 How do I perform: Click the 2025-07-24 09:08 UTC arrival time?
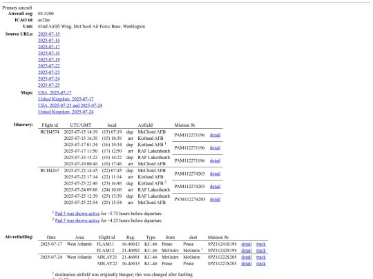click(81, 190)
